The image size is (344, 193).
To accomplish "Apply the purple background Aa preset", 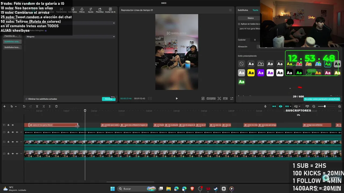I will pyautogui.click(x=261, y=73).
